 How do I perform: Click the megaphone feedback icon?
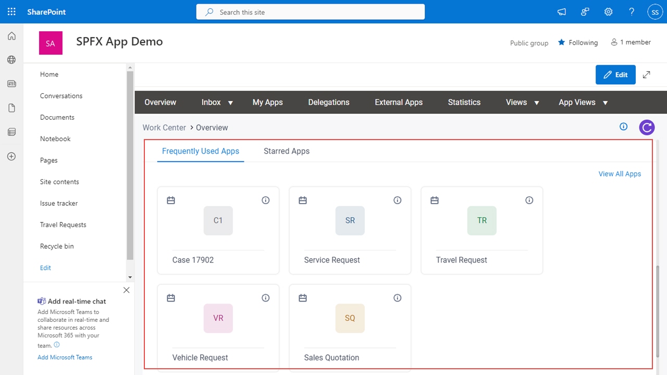coord(562,12)
